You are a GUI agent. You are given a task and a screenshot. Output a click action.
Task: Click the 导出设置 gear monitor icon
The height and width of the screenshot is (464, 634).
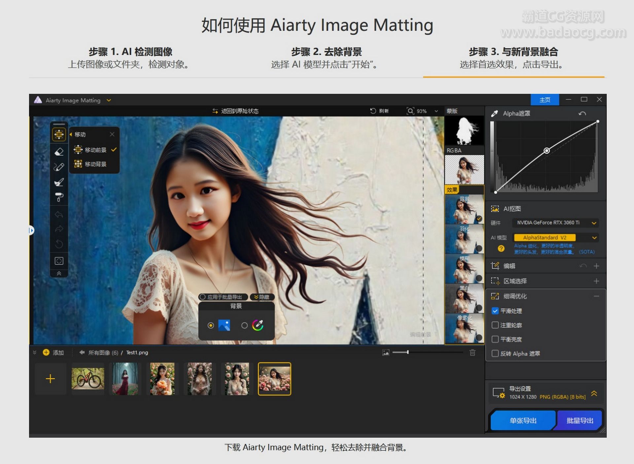(x=499, y=393)
